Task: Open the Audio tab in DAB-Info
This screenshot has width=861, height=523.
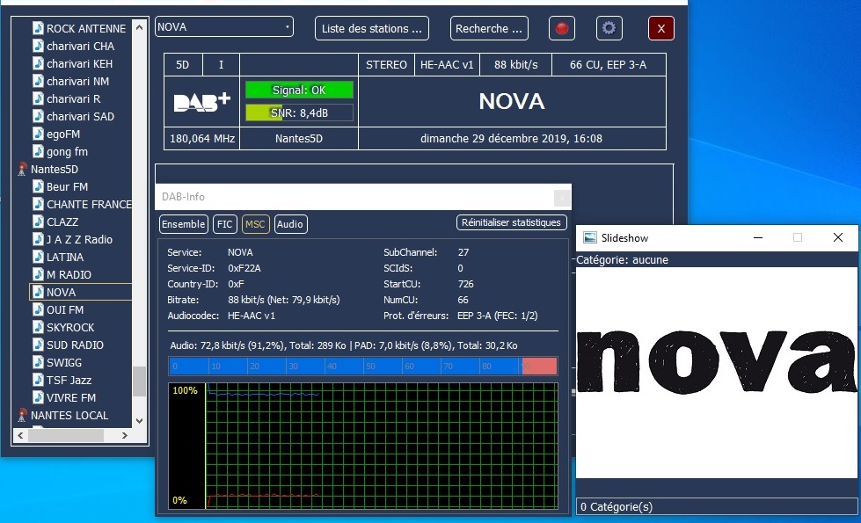Action: [290, 224]
